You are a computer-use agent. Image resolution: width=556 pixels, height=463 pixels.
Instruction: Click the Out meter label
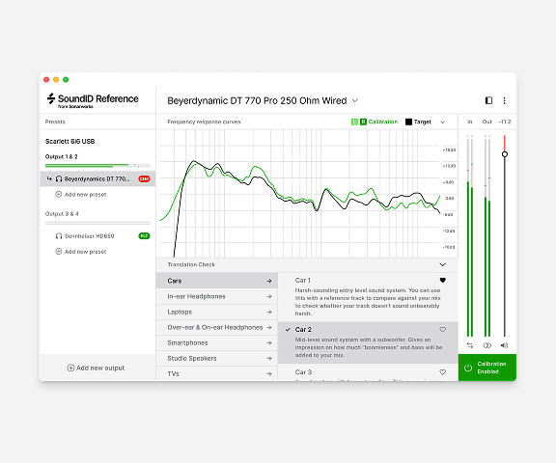pyautogui.click(x=486, y=122)
